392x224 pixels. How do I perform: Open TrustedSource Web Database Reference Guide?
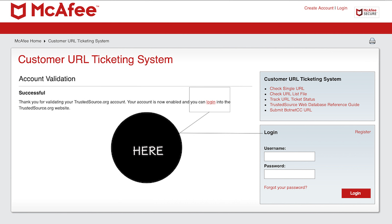tap(314, 105)
